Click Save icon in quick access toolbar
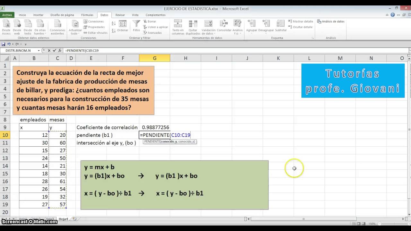Image resolution: width=411 pixels, height=231 pixels. click(3, 44)
